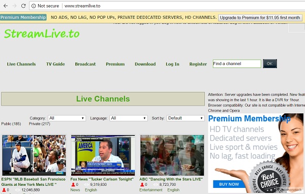Click ABC Dancing With the Stars LIVE title
The height and width of the screenshot is (194, 305).
pos(171,179)
